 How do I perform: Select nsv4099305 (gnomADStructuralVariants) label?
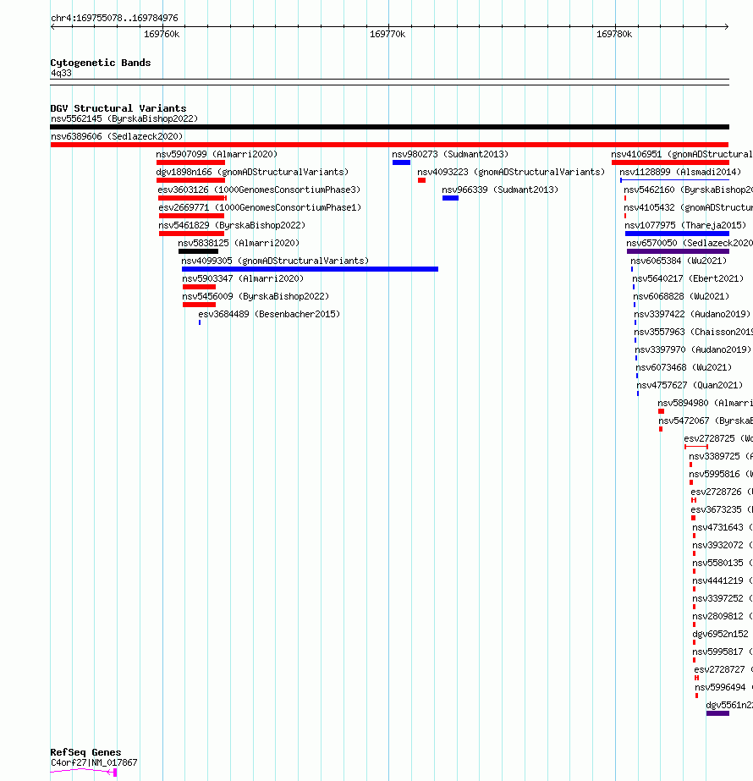point(275,261)
